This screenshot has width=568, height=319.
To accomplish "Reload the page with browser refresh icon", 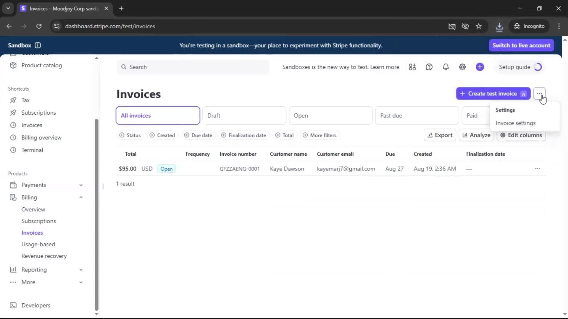I will point(39,26).
